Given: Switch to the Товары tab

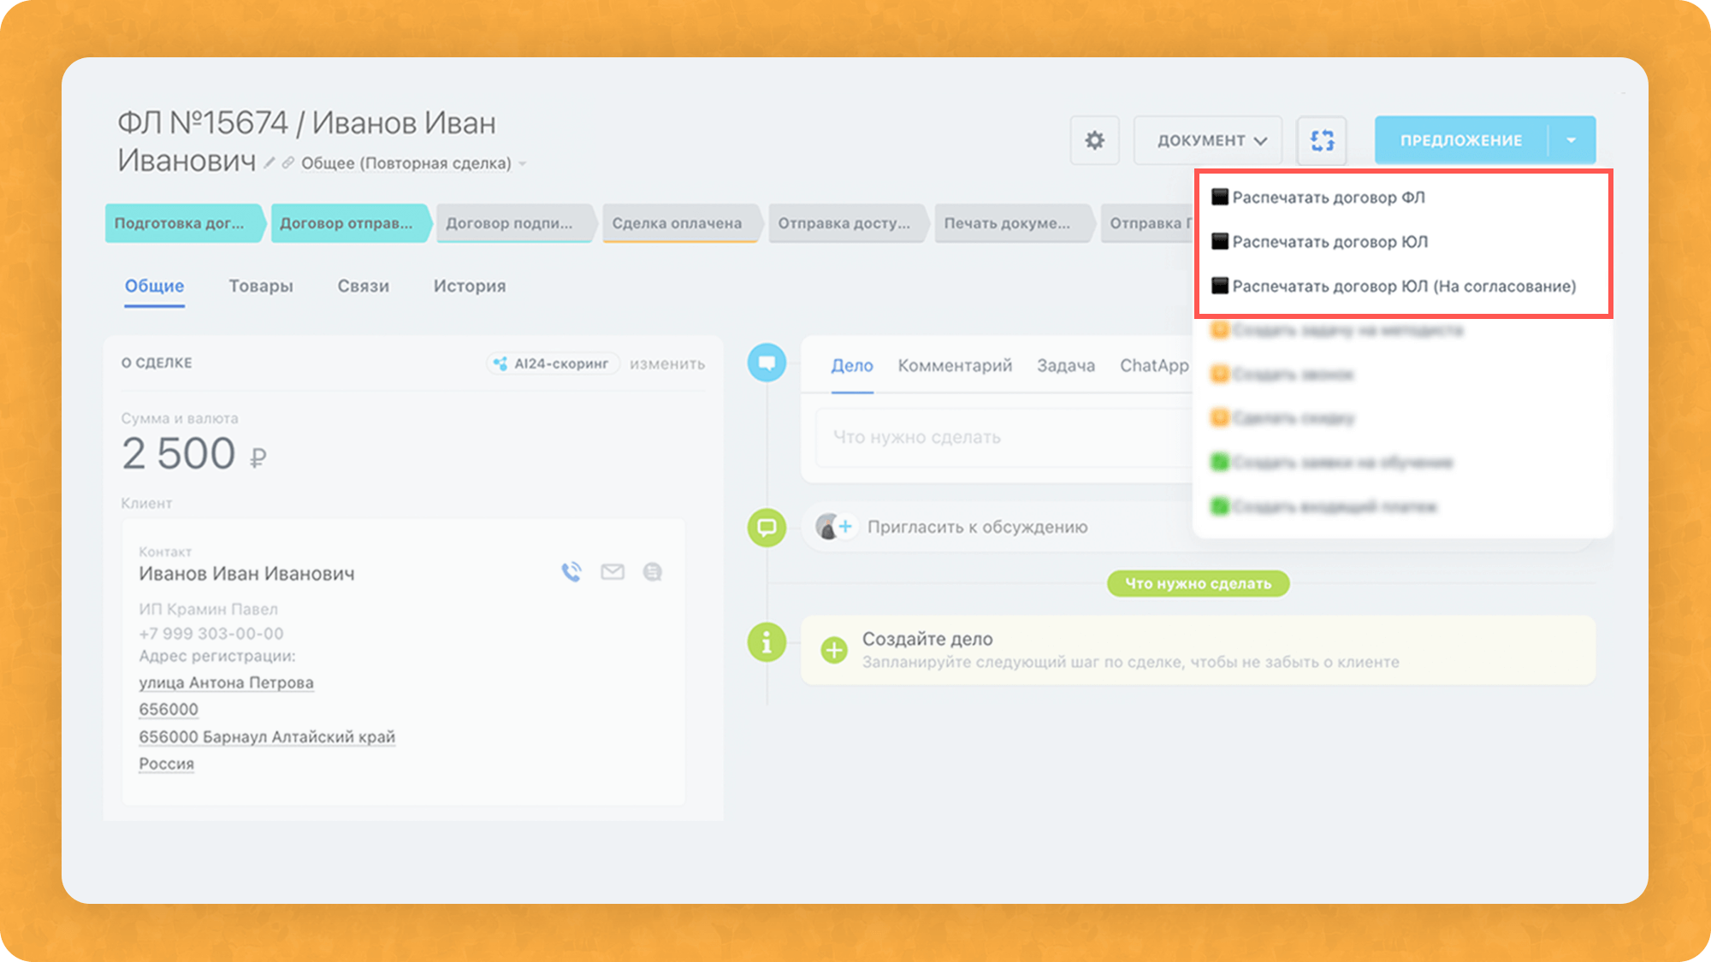Looking at the screenshot, I should [x=261, y=286].
